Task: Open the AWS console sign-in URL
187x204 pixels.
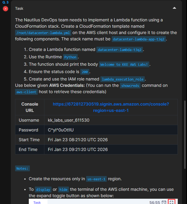Action: (x=111, y=107)
